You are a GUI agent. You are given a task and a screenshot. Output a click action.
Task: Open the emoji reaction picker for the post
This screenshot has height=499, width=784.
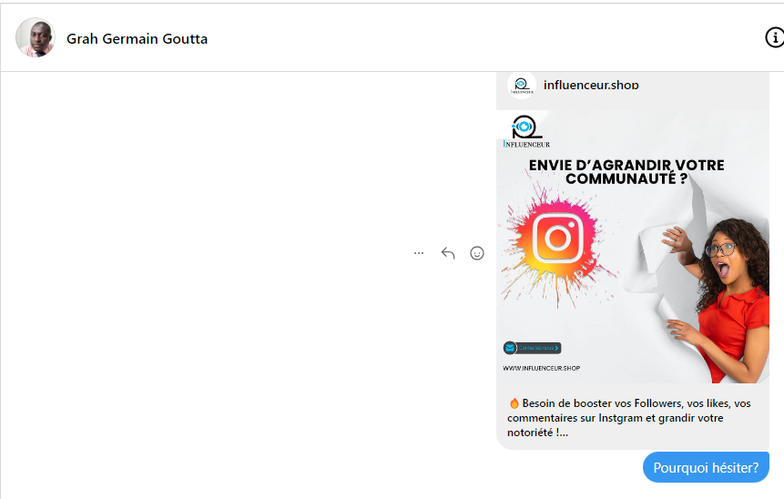(476, 253)
